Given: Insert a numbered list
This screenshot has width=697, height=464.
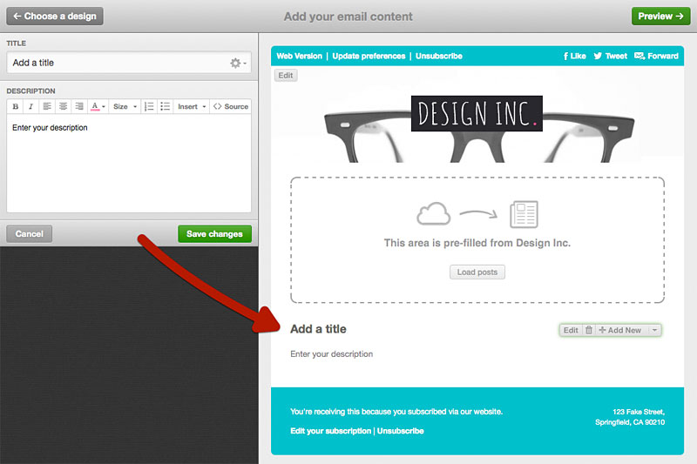Looking at the screenshot, I should (x=149, y=106).
